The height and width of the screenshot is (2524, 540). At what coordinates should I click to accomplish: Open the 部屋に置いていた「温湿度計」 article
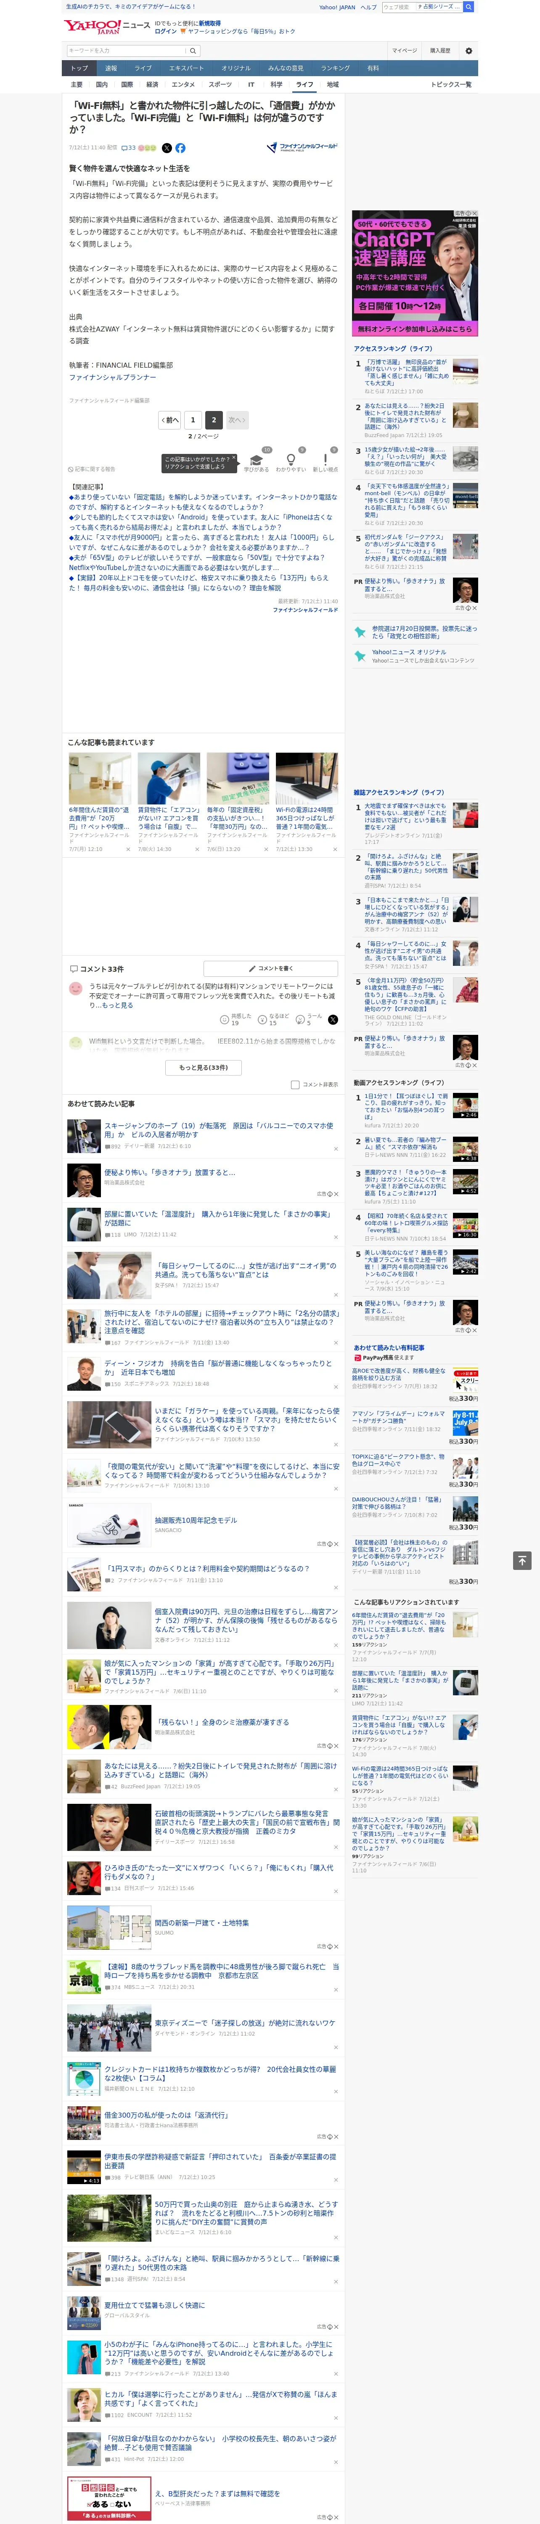pyautogui.click(x=220, y=1218)
